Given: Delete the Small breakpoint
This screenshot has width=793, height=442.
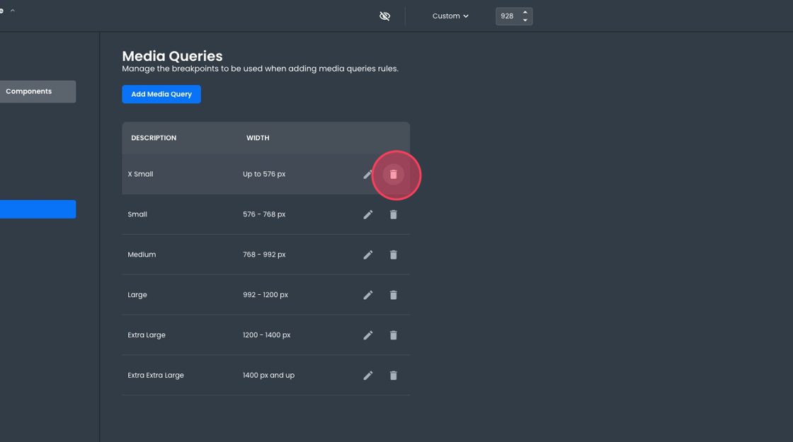Looking at the screenshot, I should point(394,214).
